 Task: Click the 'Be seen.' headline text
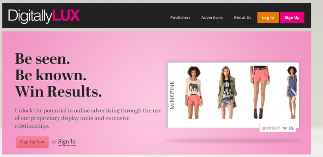42,59
